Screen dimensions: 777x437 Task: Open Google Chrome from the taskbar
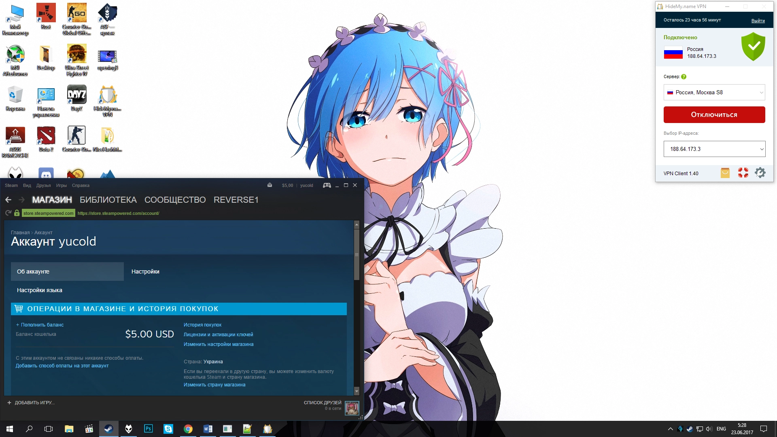[x=188, y=429]
